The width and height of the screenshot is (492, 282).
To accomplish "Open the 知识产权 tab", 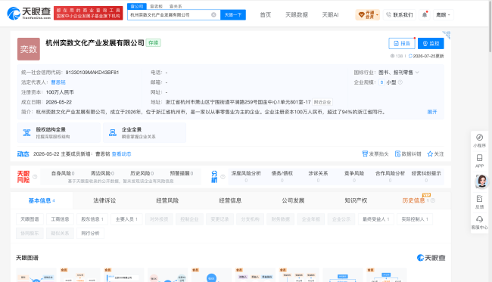I will click(x=356, y=200).
